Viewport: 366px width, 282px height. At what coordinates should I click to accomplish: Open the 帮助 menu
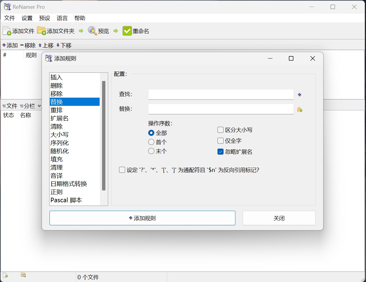(x=80, y=18)
